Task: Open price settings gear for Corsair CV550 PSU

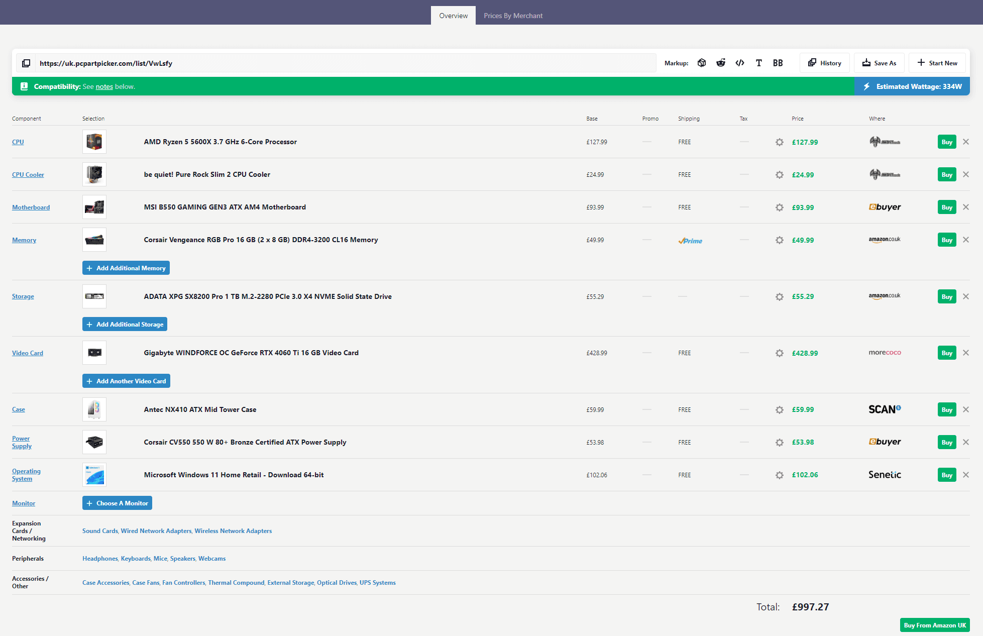Action: [780, 443]
